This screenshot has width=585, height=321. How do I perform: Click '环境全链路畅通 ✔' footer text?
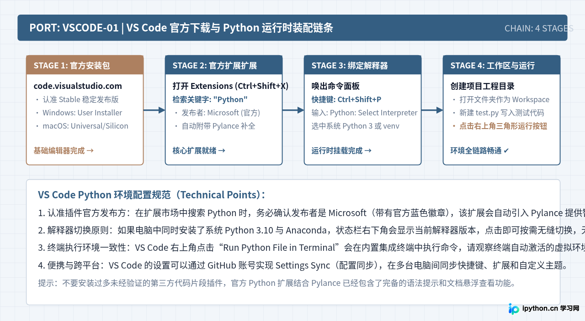[x=479, y=150]
